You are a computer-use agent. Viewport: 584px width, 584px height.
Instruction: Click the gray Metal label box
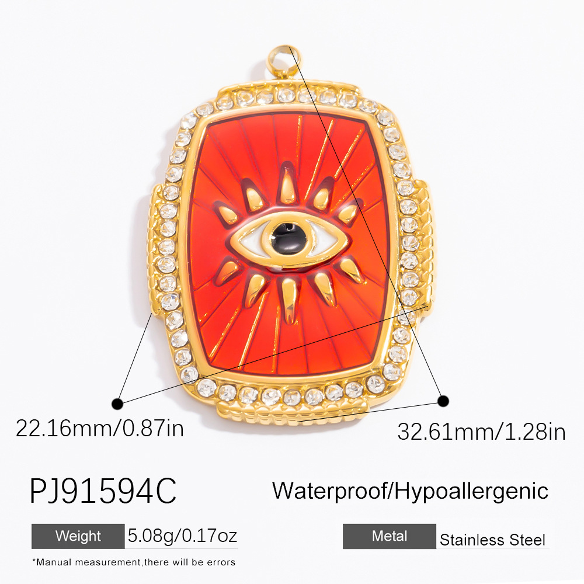pyautogui.click(x=389, y=536)
